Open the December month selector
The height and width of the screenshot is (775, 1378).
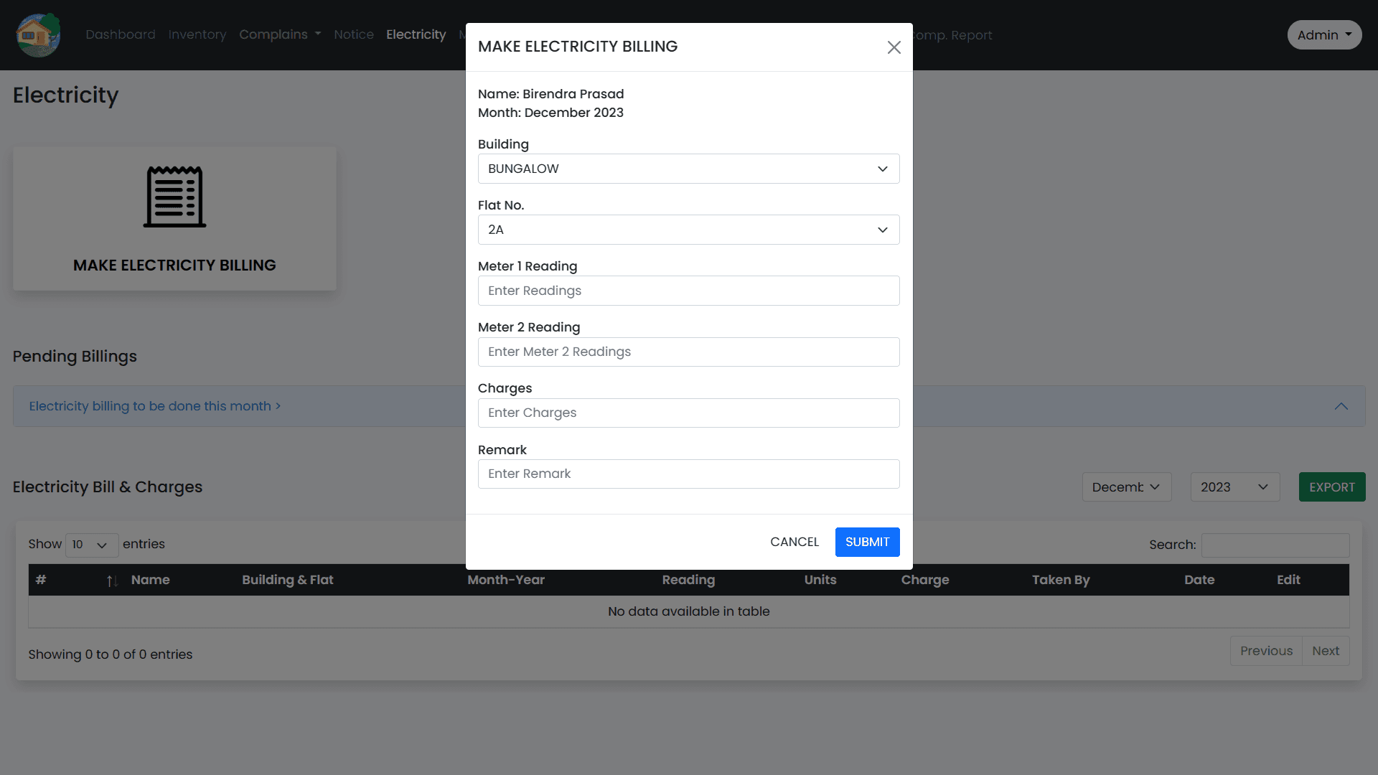pyautogui.click(x=1126, y=487)
